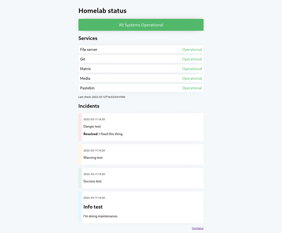The height and width of the screenshot is (233, 282).
Task: Select the Operational status next to Git
Action: tap(192, 59)
